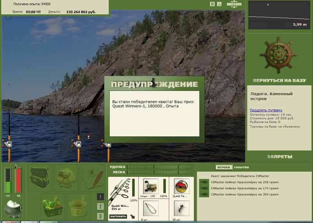This screenshot has height=223, width=313.
Task: Click 'Получено опыта: 94500' text
Action: click(x=32, y=4)
